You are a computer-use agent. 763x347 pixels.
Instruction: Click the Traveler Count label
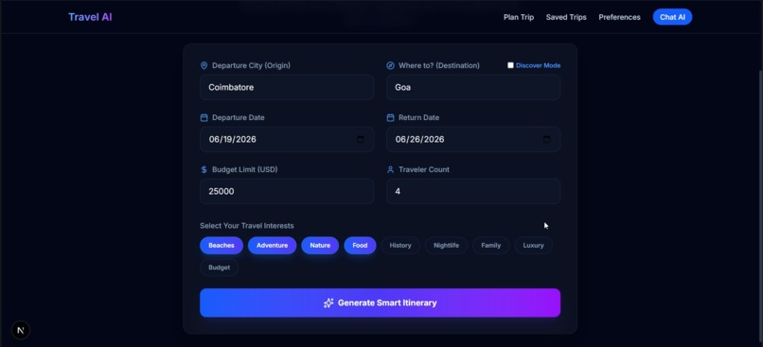424,169
